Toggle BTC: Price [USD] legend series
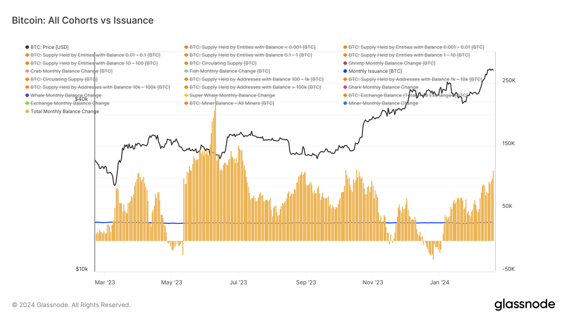The image size is (567, 319). pyautogui.click(x=49, y=47)
